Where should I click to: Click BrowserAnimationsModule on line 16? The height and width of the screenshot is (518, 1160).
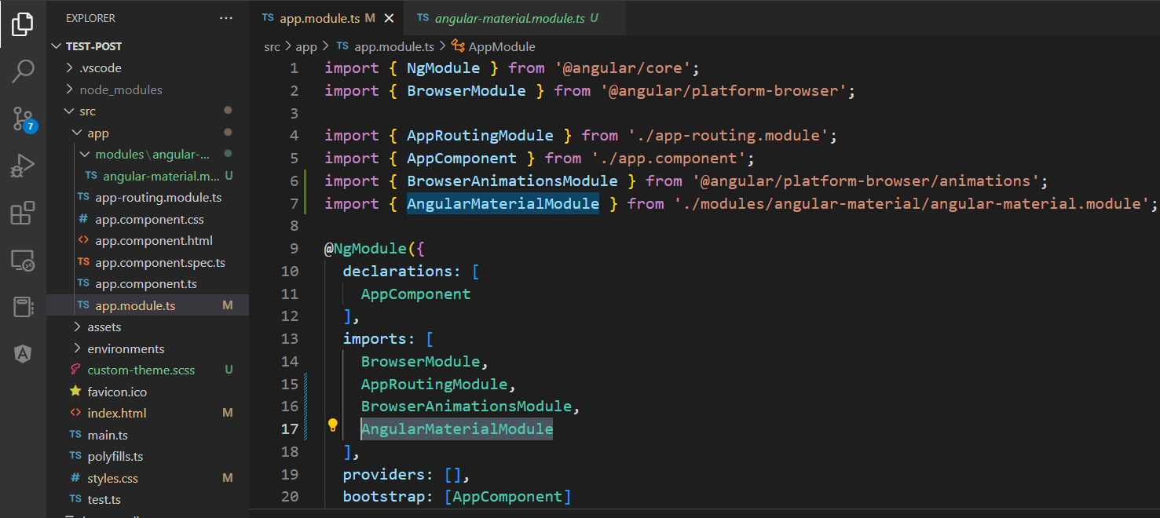(x=466, y=407)
